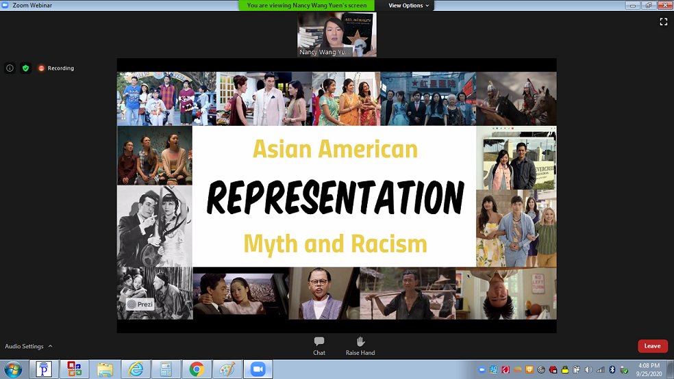Open the volume speaker tray icon

tap(588, 369)
